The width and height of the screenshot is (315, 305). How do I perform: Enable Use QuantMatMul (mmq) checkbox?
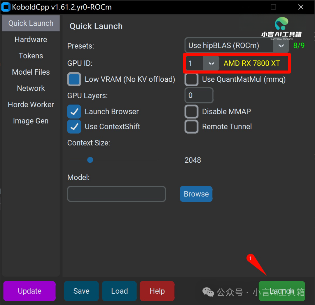click(x=191, y=79)
